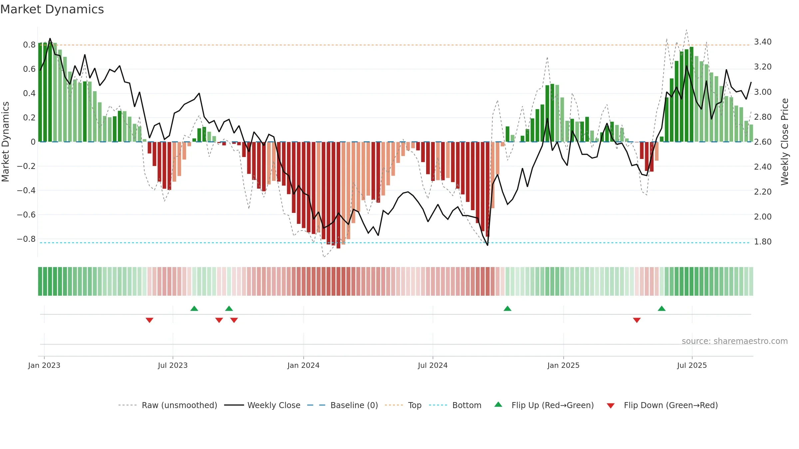Click the 2.40 price tick on the right axis
The image size is (799, 449).
point(763,167)
